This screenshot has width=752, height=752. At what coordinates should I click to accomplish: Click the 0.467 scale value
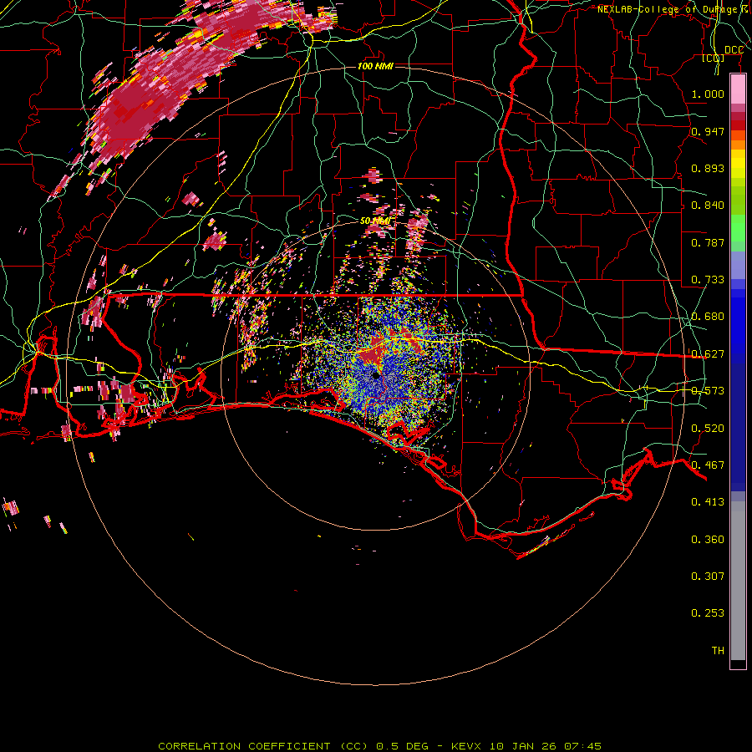[x=708, y=465]
